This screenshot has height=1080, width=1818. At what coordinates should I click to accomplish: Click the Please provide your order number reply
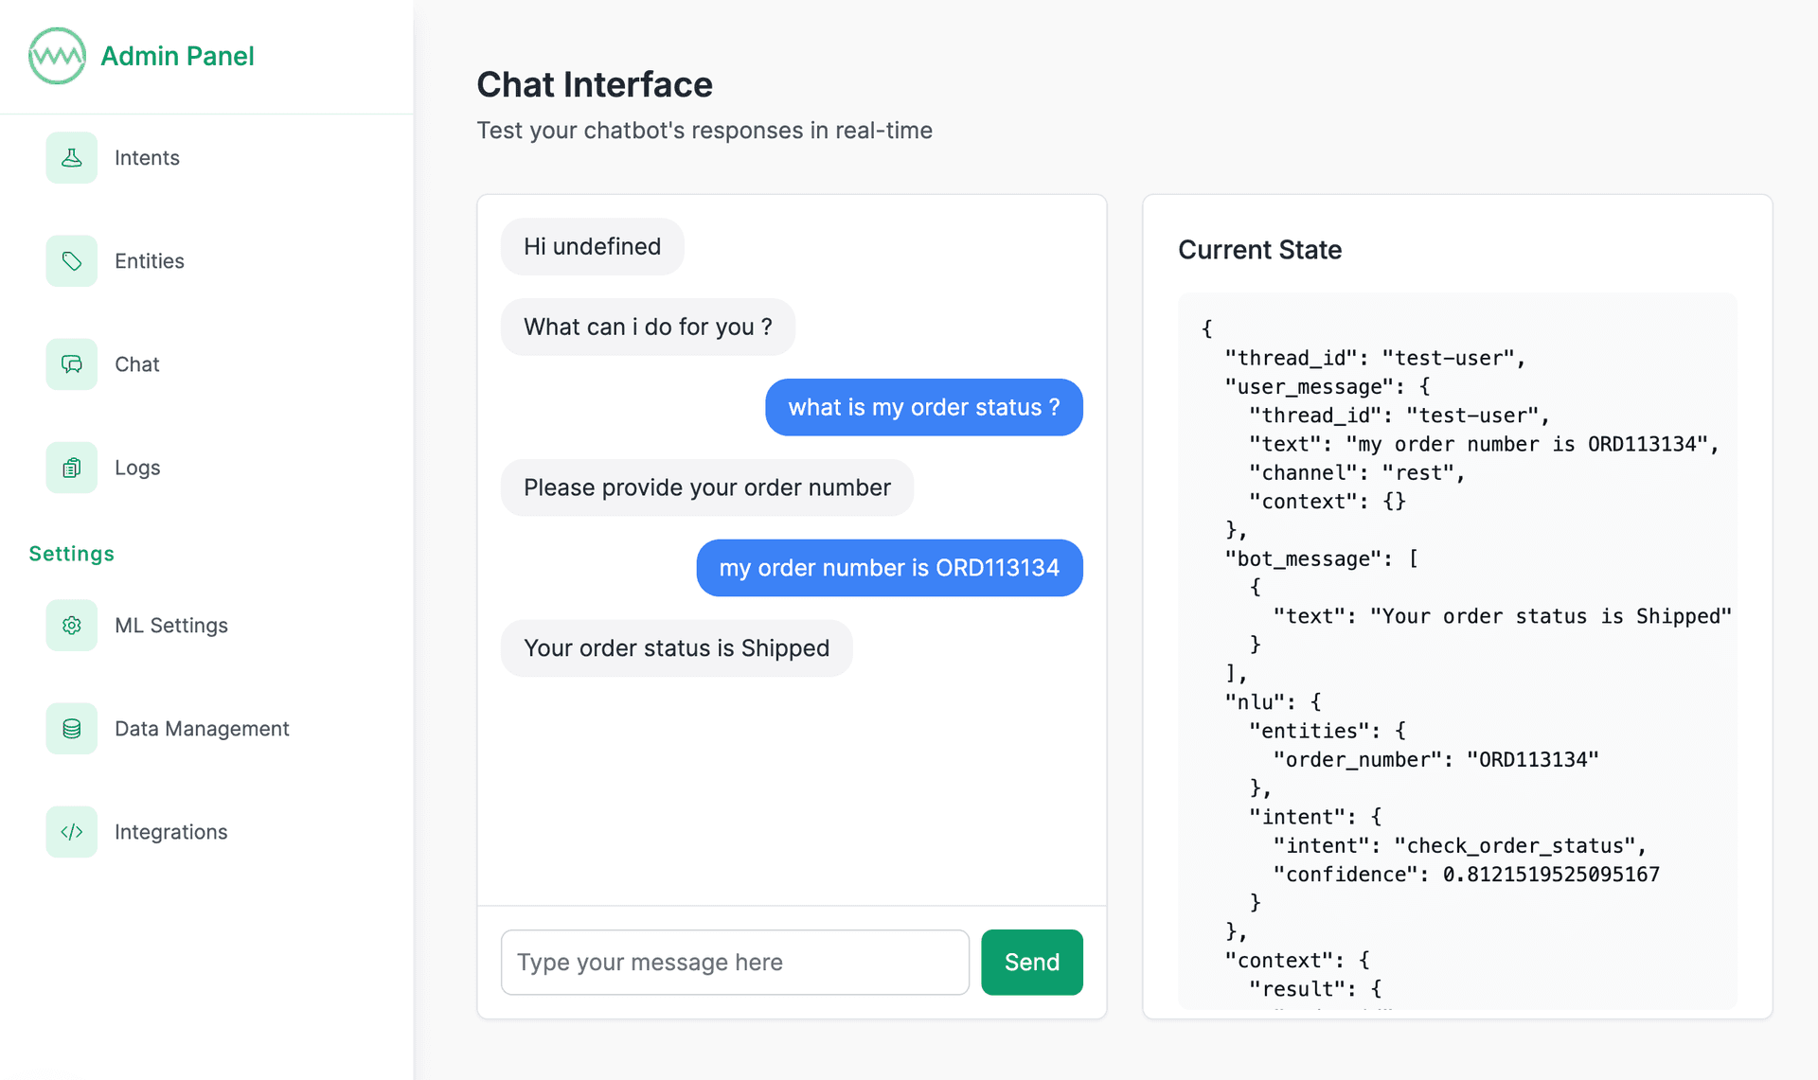707,487
